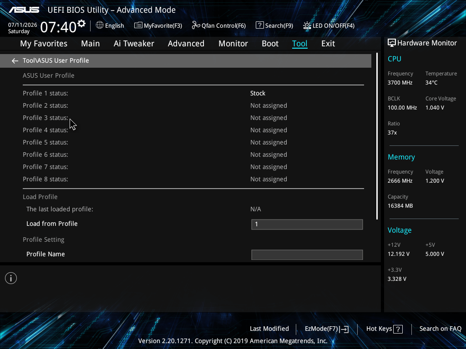Click the Hardware Monitor display icon

click(392, 43)
